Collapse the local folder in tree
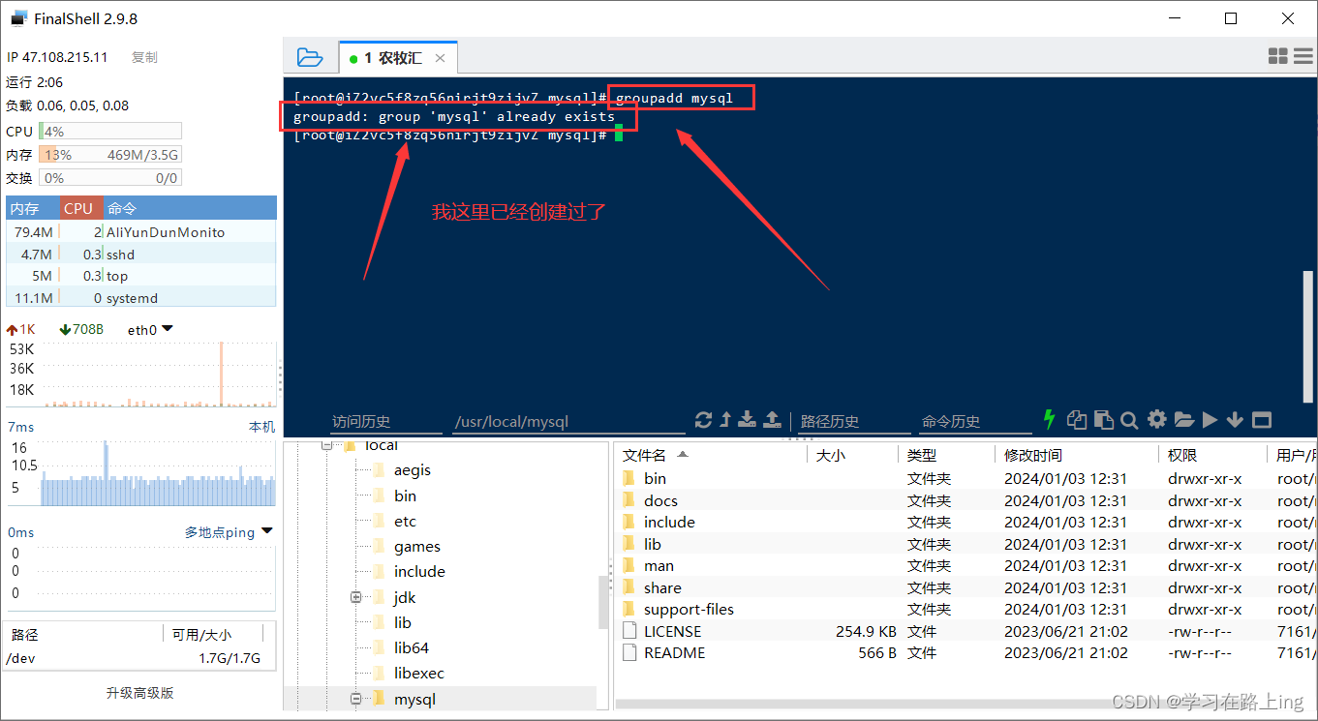This screenshot has width=1318, height=721. [326, 445]
